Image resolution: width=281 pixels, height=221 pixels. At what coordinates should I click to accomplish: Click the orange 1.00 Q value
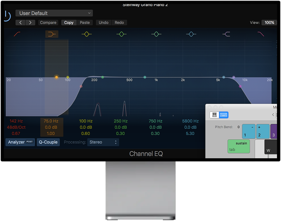coord(51,134)
